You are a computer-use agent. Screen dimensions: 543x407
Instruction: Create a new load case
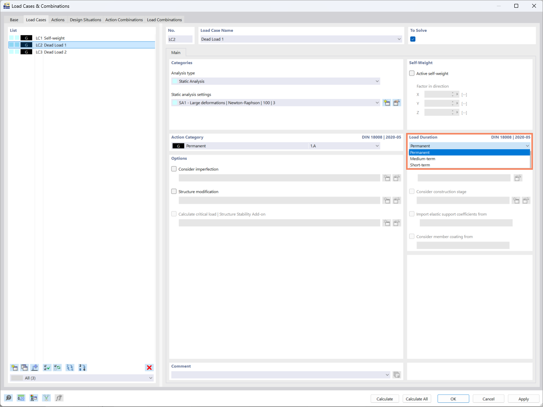pyautogui.click(x=14, y=367)
